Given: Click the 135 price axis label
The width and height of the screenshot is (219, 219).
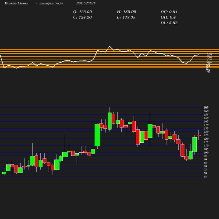Looking at the screenshot, I should [x=206, y=128].
